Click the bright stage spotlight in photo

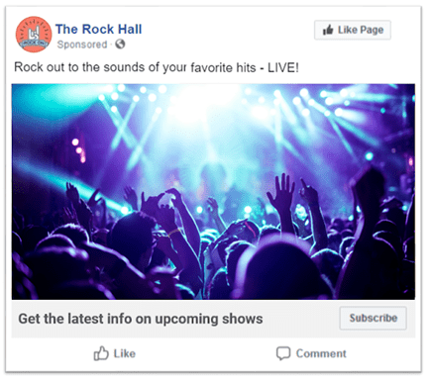[x=198, y=102]
